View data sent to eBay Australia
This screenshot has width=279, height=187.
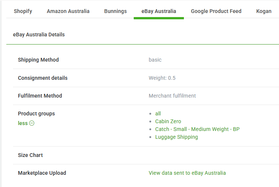(x=187, y=173)
